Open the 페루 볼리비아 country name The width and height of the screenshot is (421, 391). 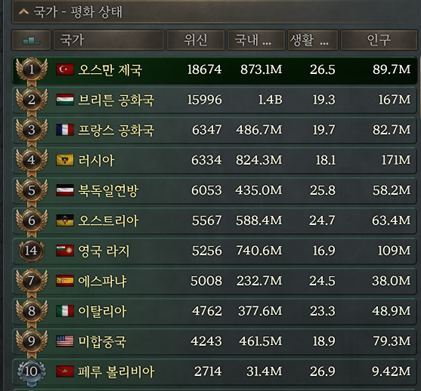[x=116, y=371]
